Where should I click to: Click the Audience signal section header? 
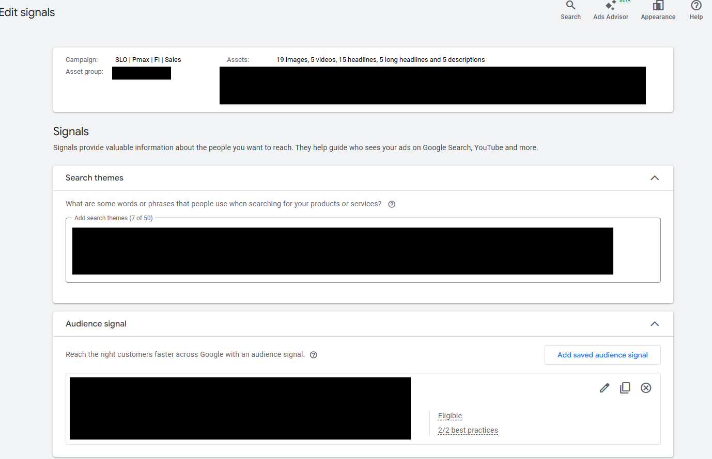click(x=363, y=324)
